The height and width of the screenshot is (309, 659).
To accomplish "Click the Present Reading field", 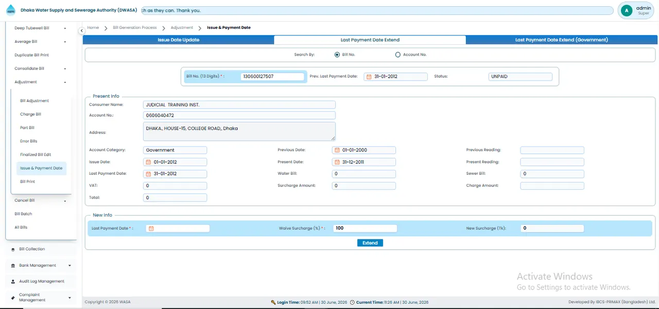I will [x=552, y=162].
